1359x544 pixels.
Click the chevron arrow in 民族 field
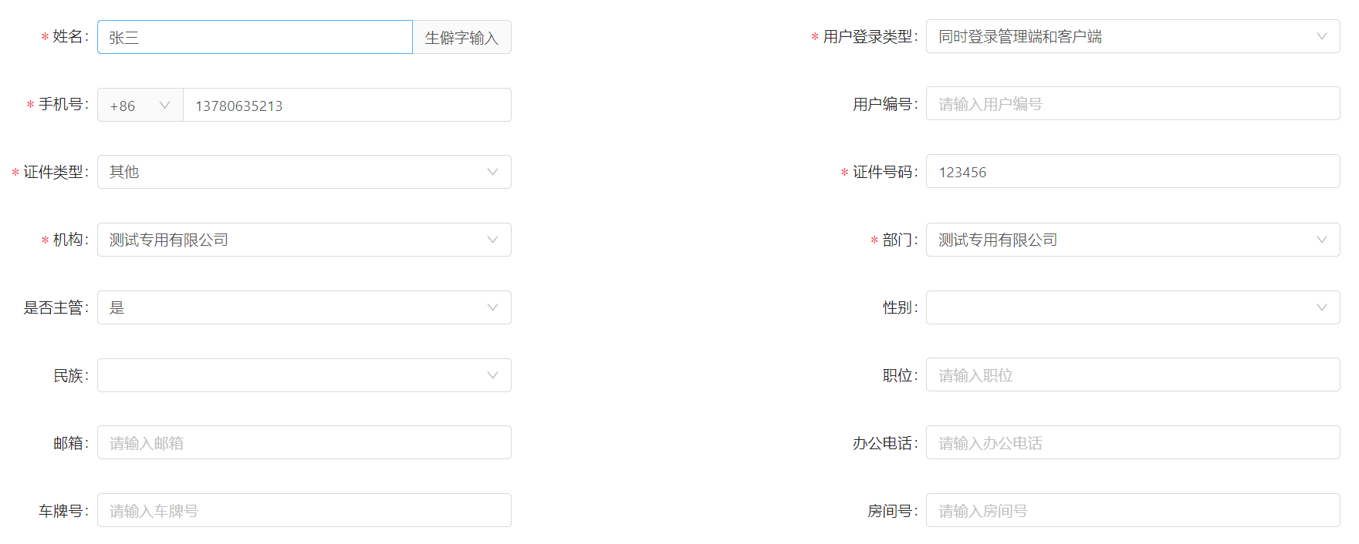click(x=492, y=375)
